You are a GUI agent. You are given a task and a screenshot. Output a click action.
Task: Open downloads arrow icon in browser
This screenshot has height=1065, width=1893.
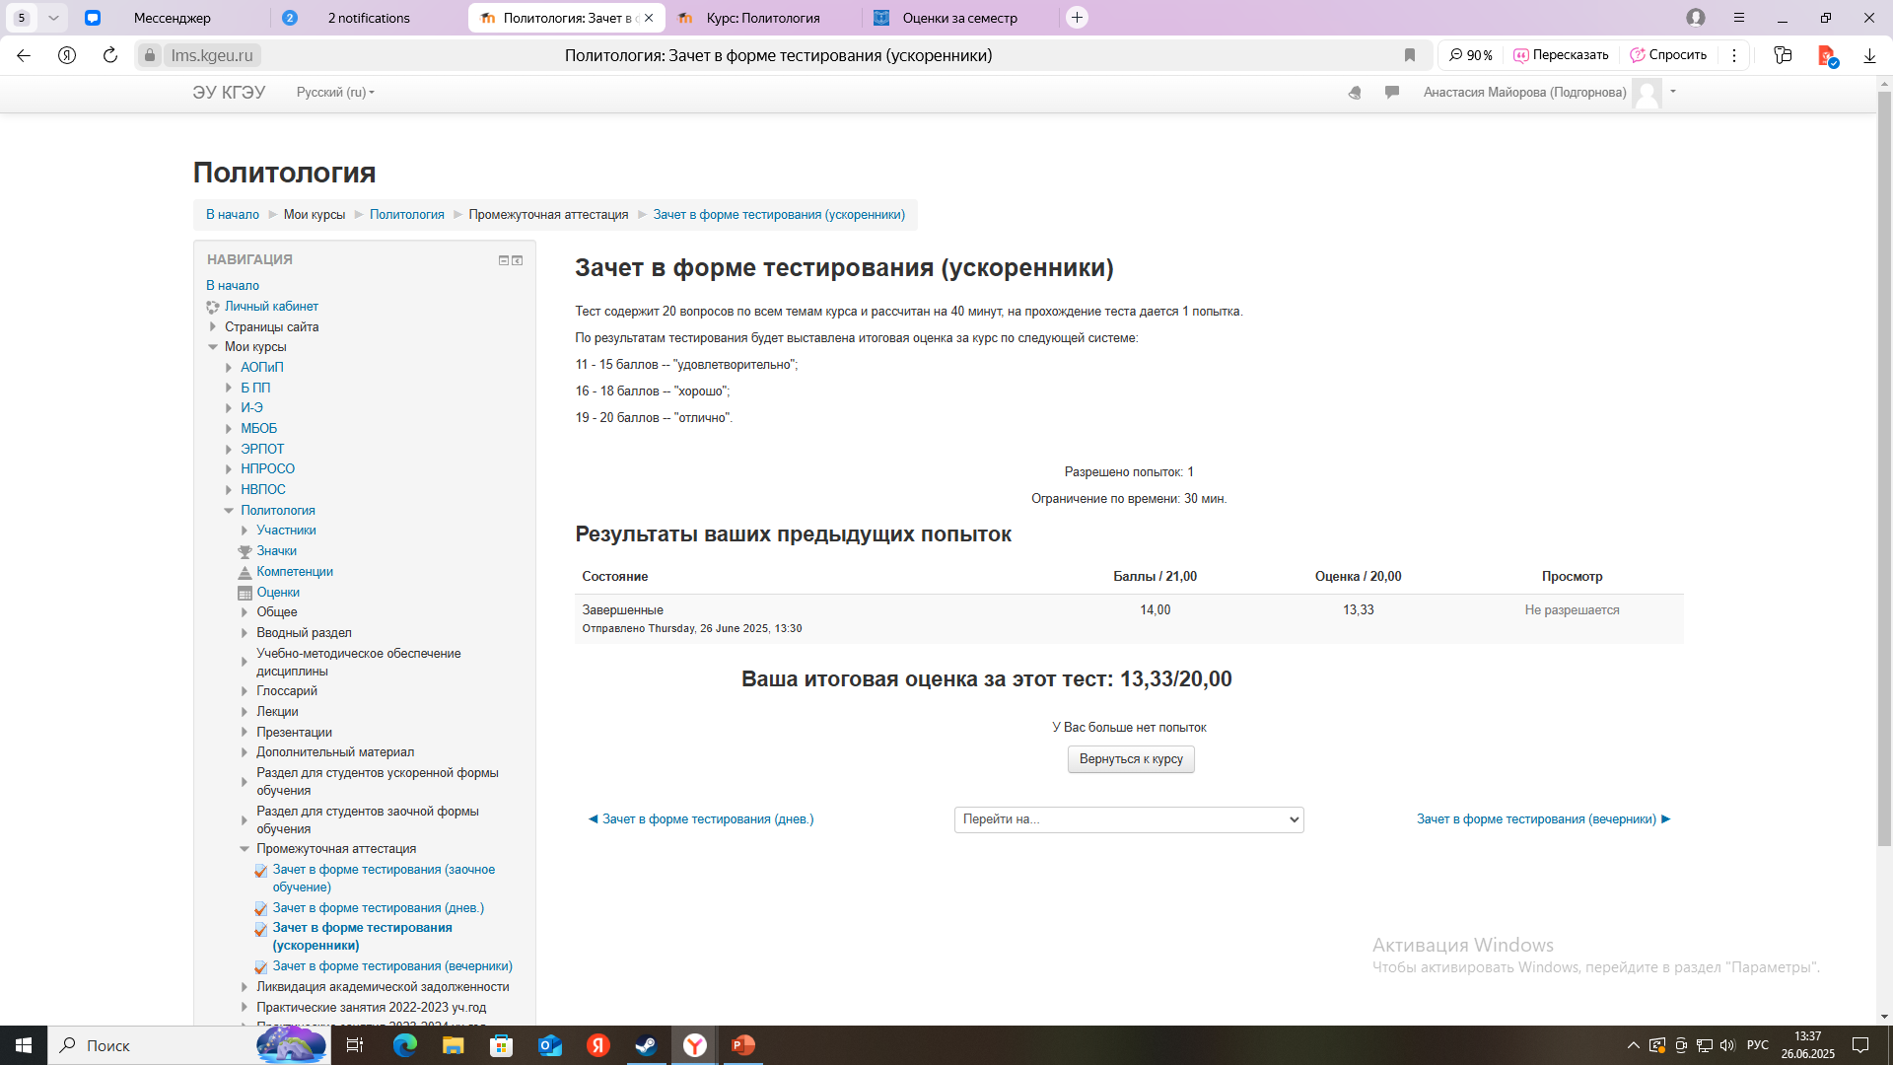1869,55
